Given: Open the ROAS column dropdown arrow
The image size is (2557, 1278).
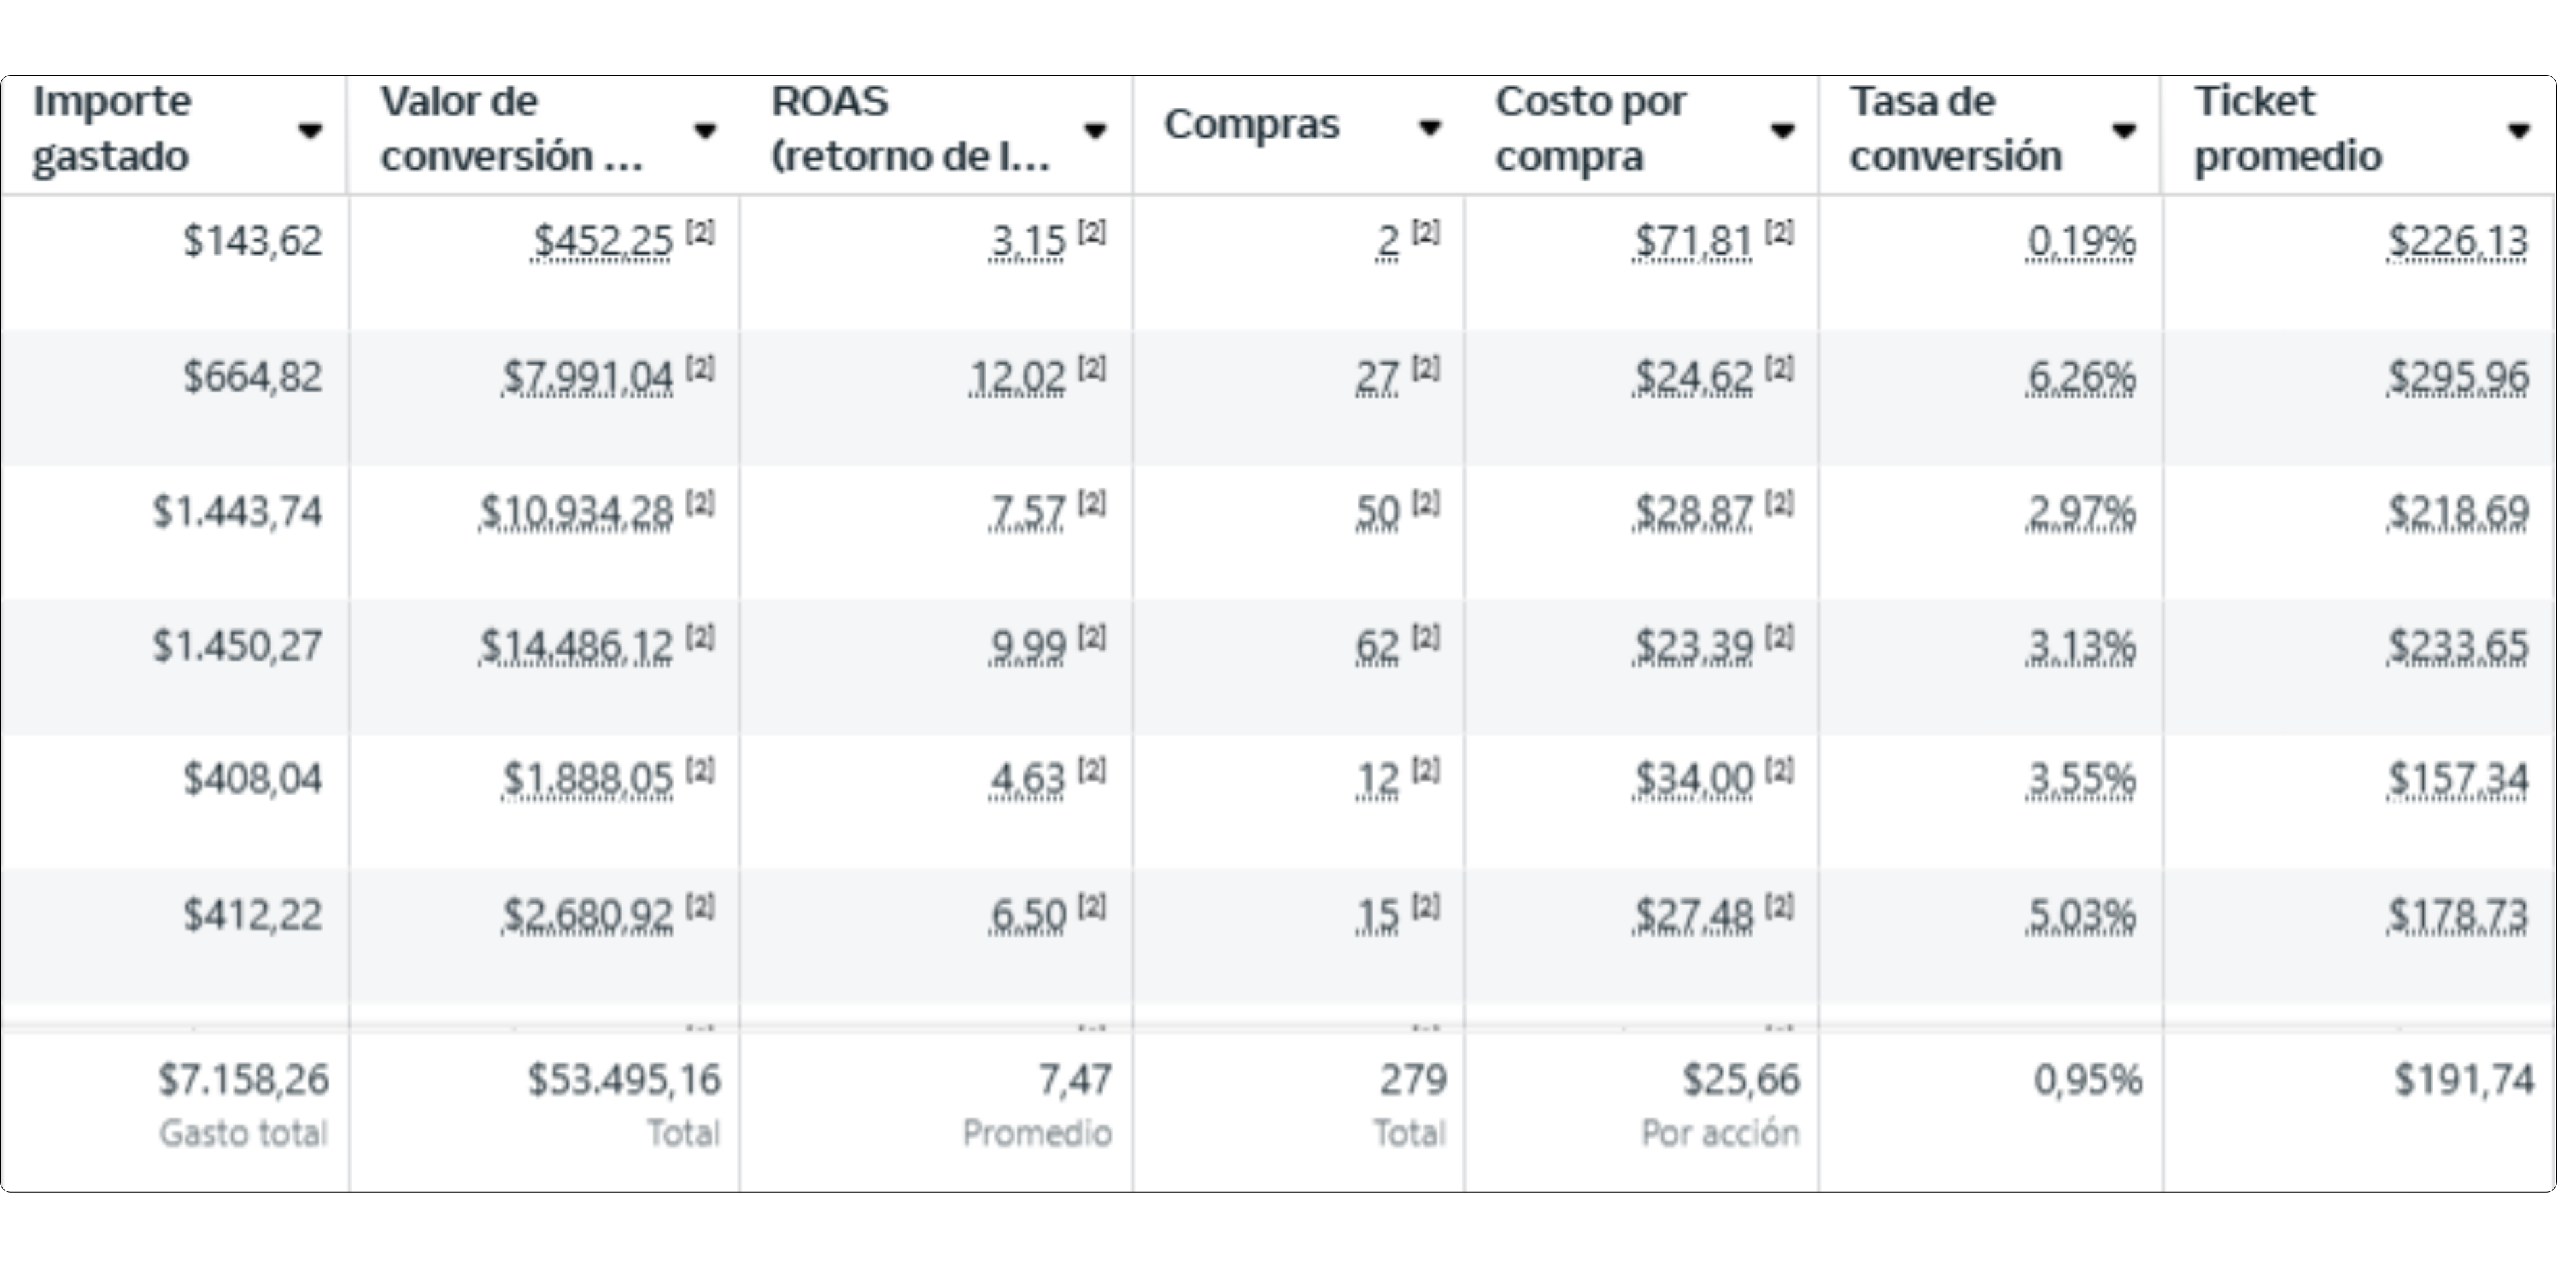Looking at the screenshot, I should point(1095,130).
